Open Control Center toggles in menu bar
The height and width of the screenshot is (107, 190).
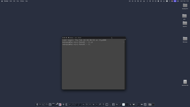point(178,1)
